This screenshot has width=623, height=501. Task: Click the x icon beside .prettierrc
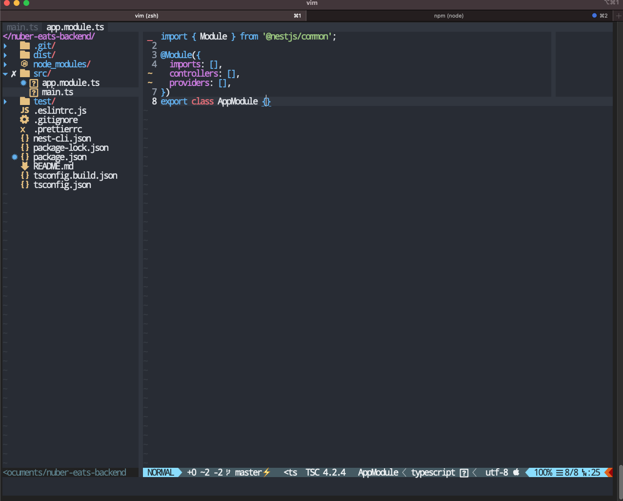[23, 129]
